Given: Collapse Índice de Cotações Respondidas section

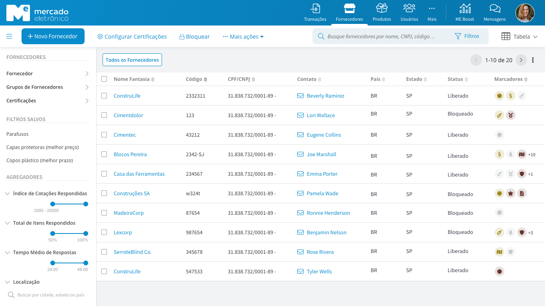Looking at the screenshot, I should [8, 194].
